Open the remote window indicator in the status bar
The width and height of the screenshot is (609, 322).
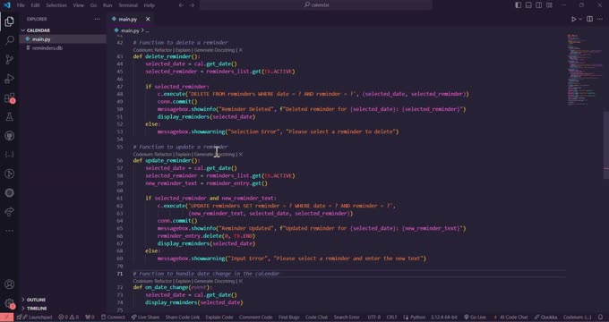pos(6,318)
